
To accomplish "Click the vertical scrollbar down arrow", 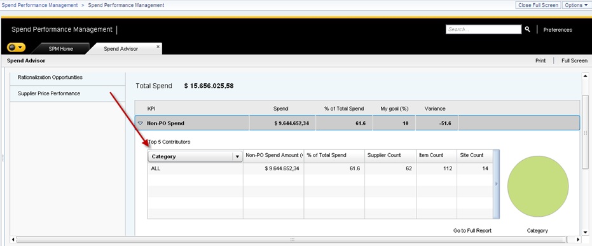I will point(585,232).
